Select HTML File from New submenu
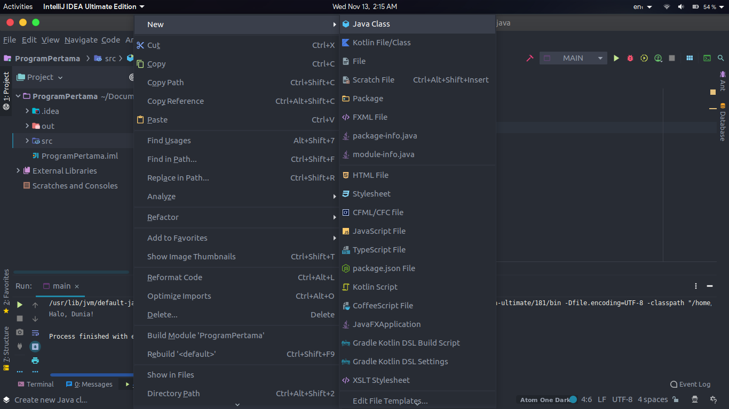729x409 pixels. click(417, 175)
